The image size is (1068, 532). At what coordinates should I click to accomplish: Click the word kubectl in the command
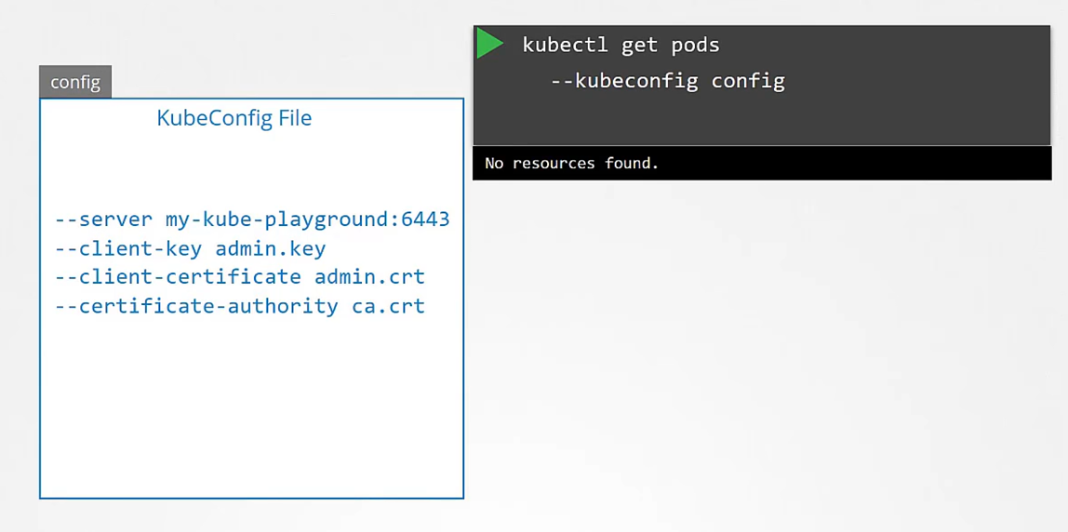566,45
